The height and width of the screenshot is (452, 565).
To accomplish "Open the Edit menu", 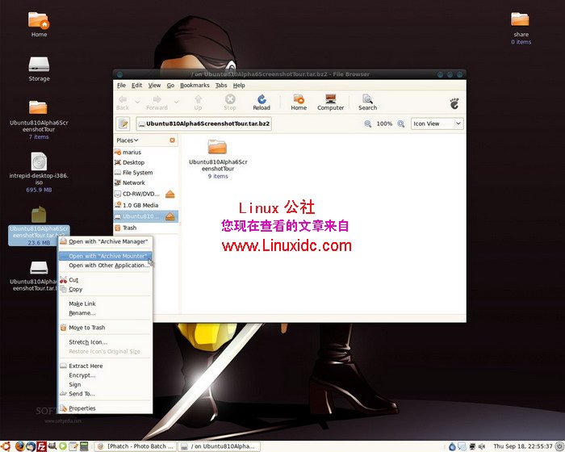I will pos(136,86).
